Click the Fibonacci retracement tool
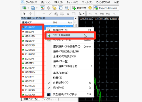Screen dimensions: 142x102 [x=62, y=14]
